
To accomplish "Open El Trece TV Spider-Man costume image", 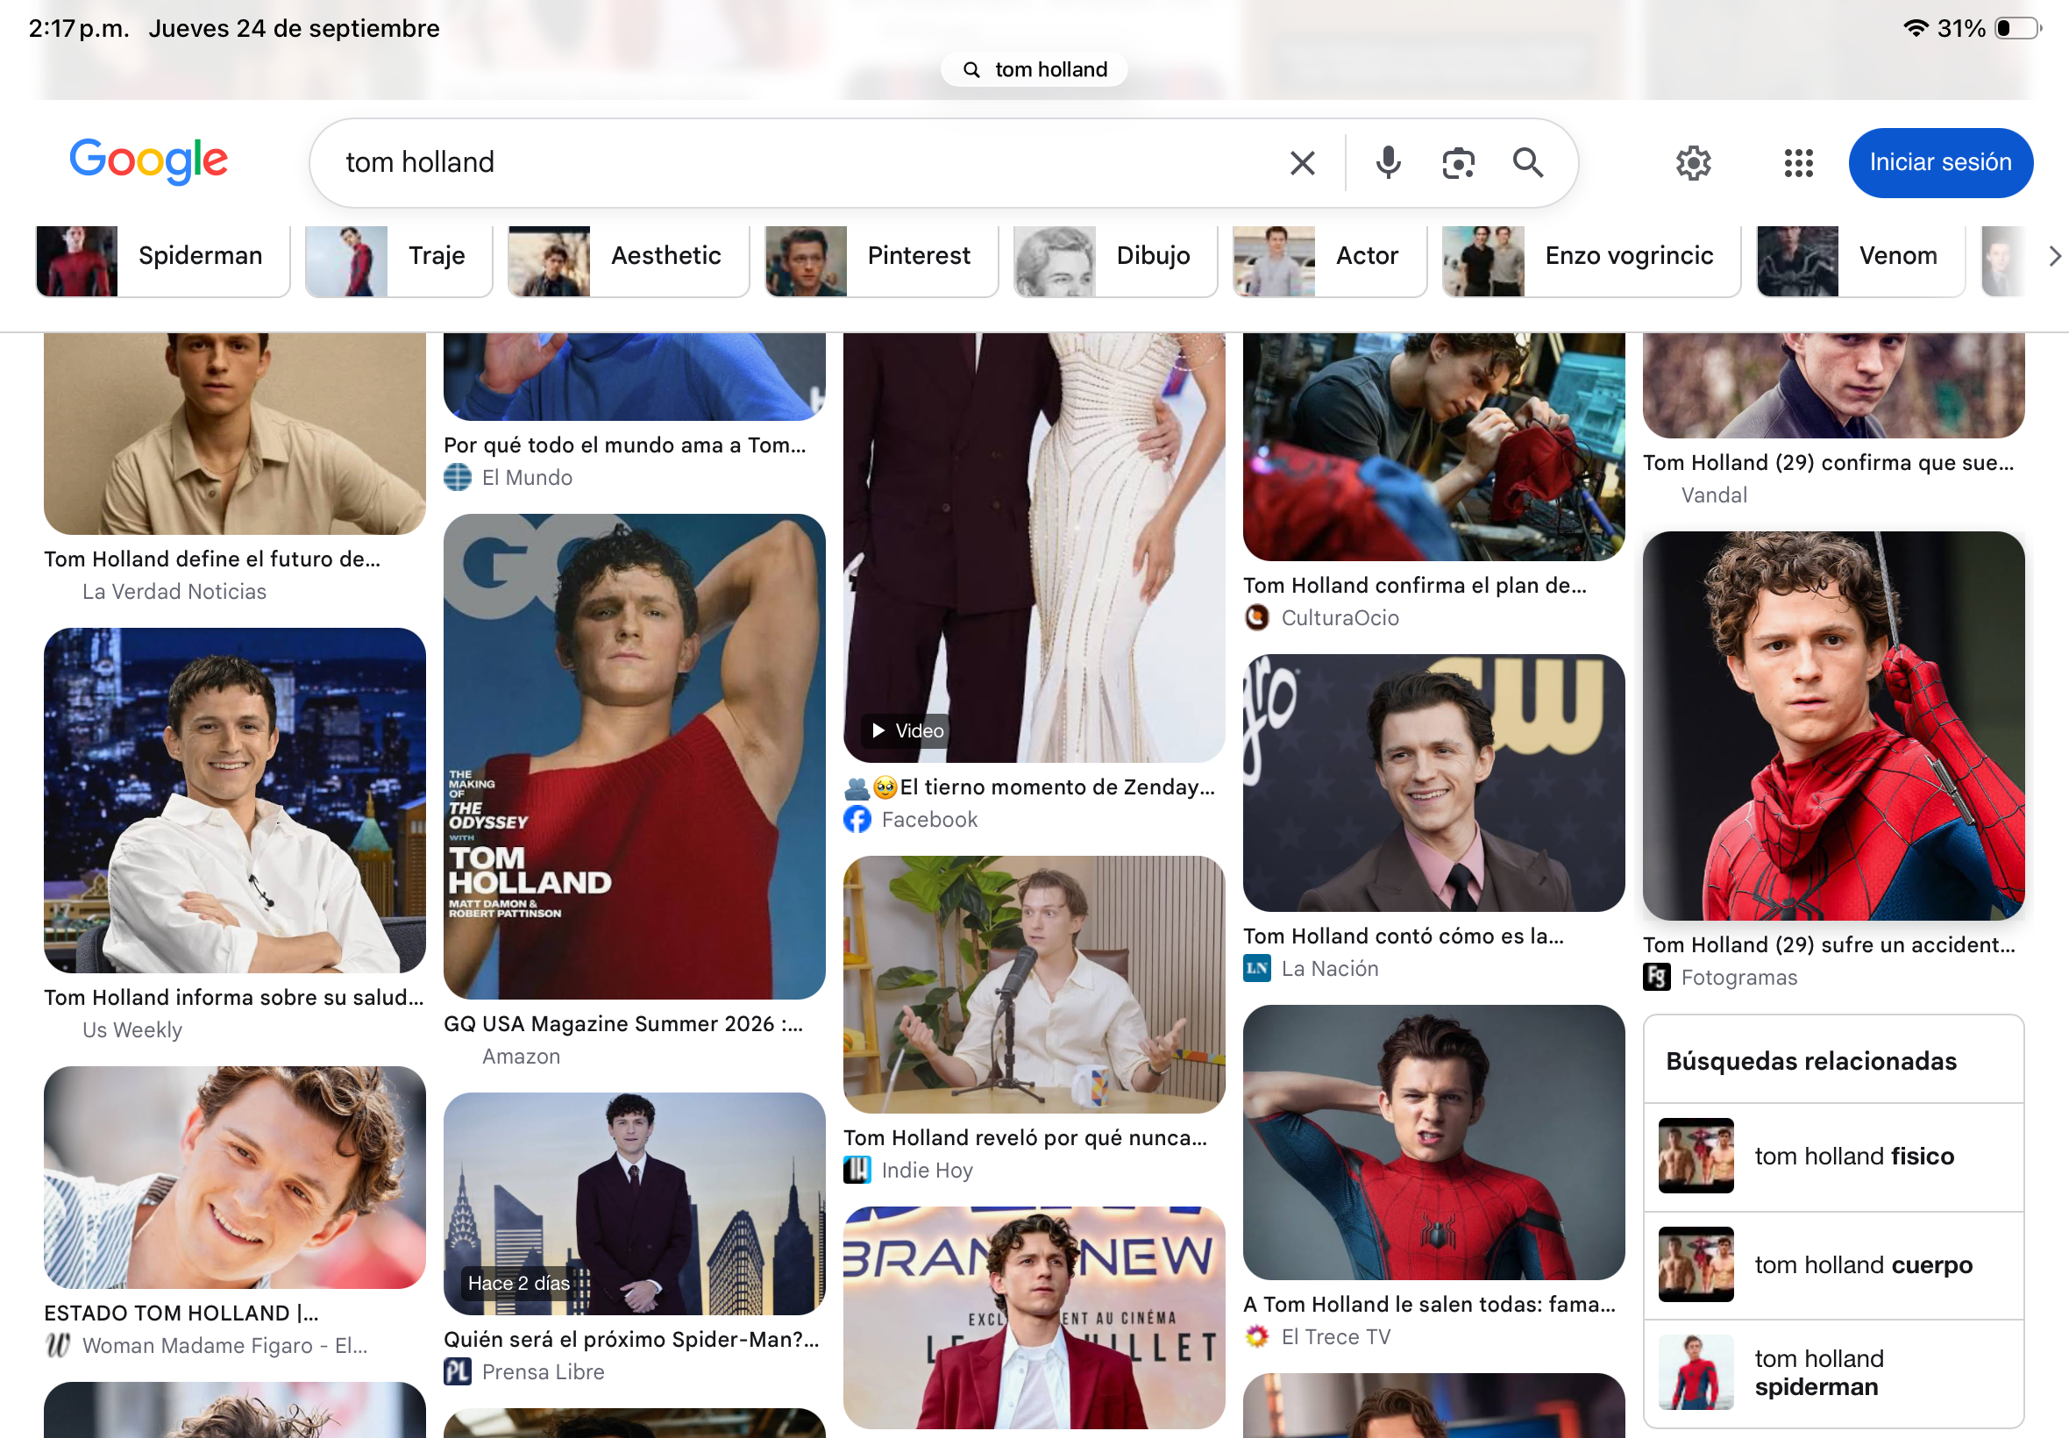I will click(1434, 1143).
